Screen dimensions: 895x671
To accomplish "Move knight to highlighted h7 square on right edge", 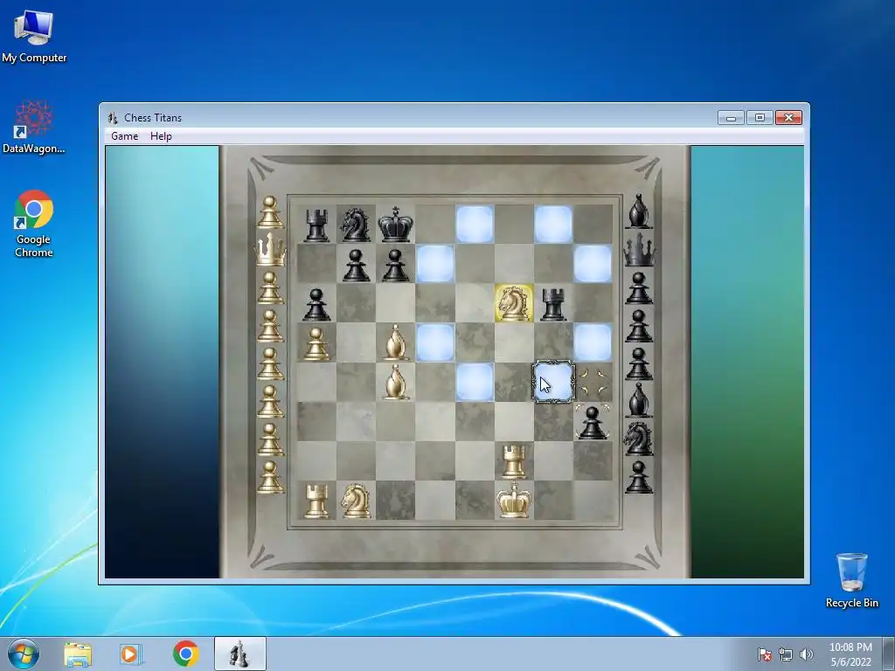I will pos(593,264).
